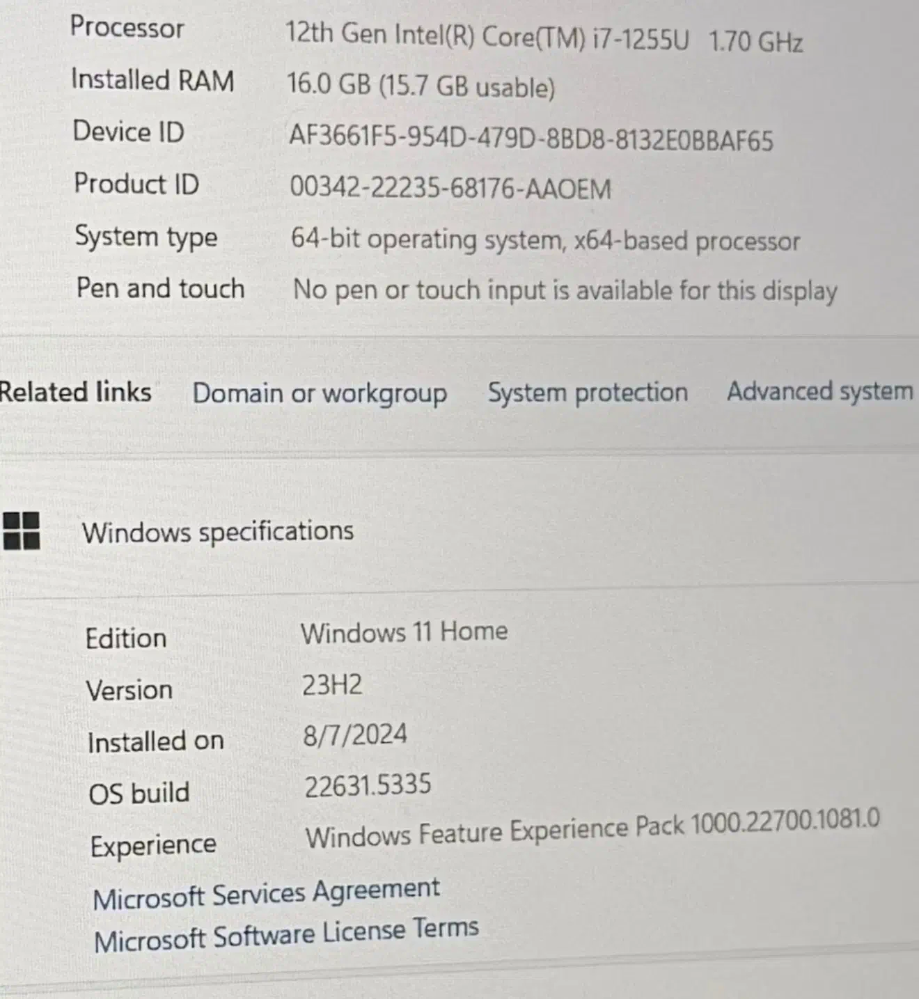This screenshot has width=919, height=999.
Task: Click the version value 23H2
Action: point(332,685)
